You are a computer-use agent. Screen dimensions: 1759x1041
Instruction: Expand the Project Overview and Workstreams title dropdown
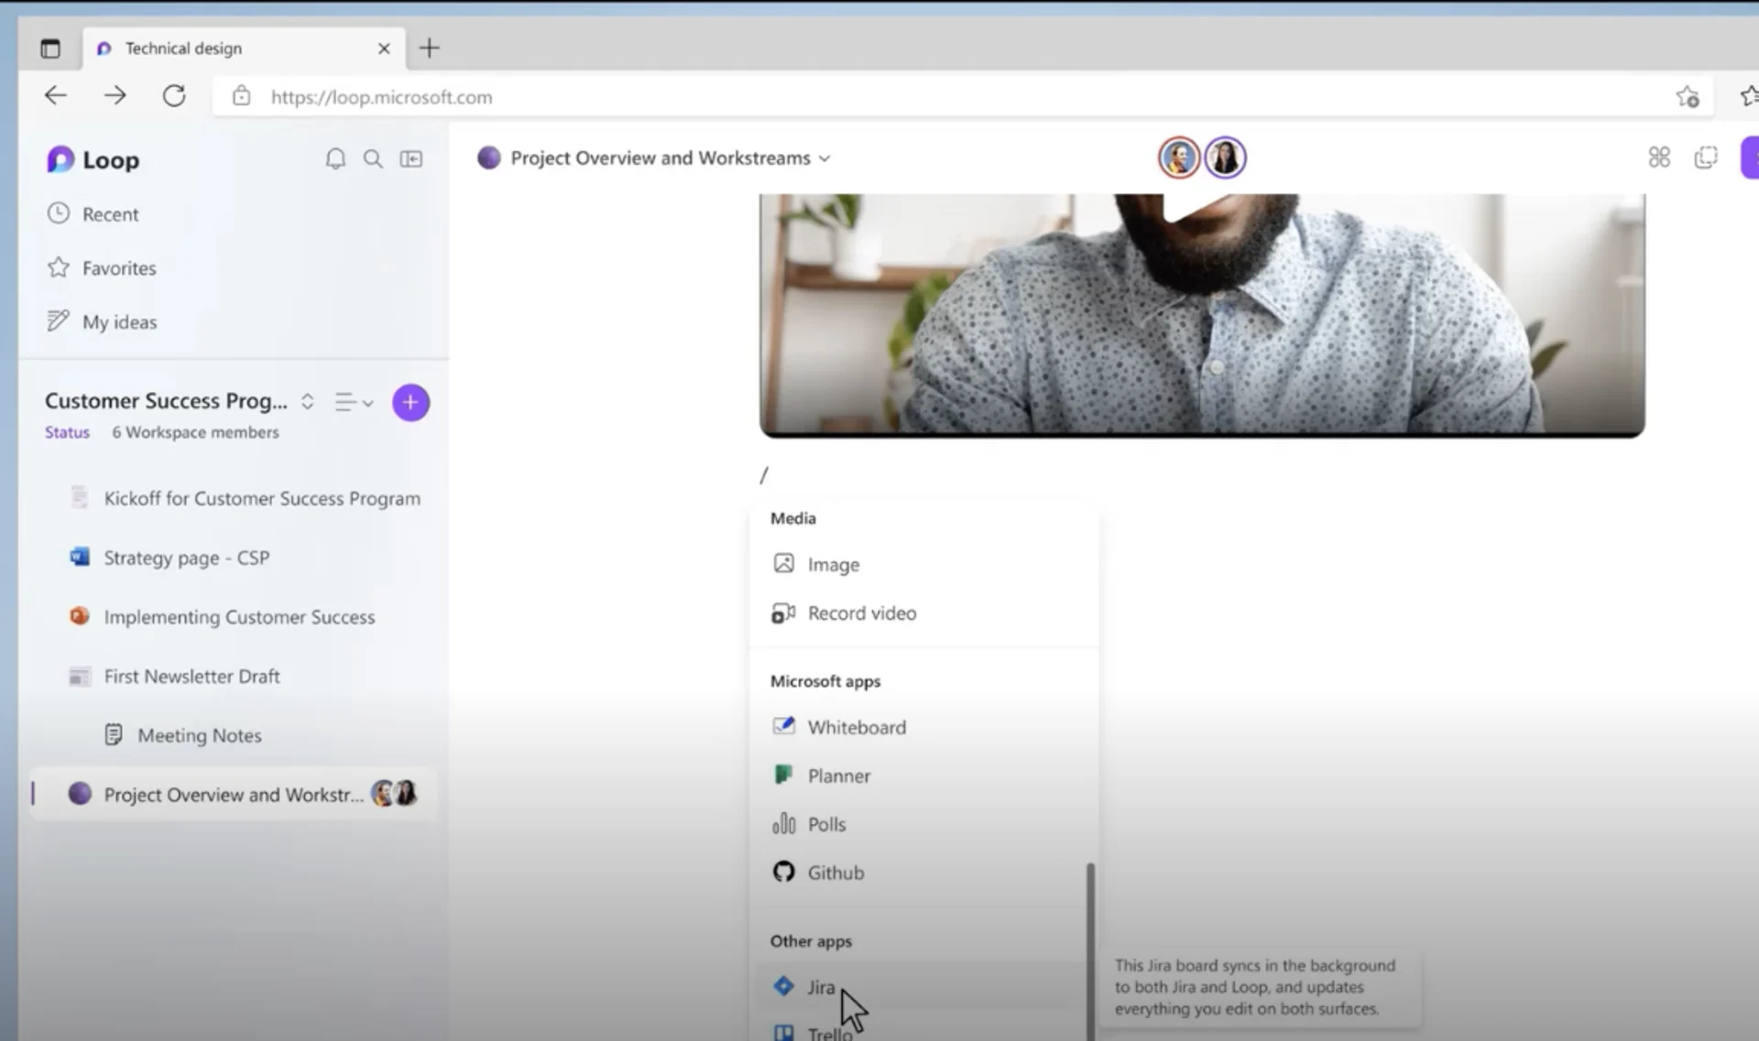(824, 157)
